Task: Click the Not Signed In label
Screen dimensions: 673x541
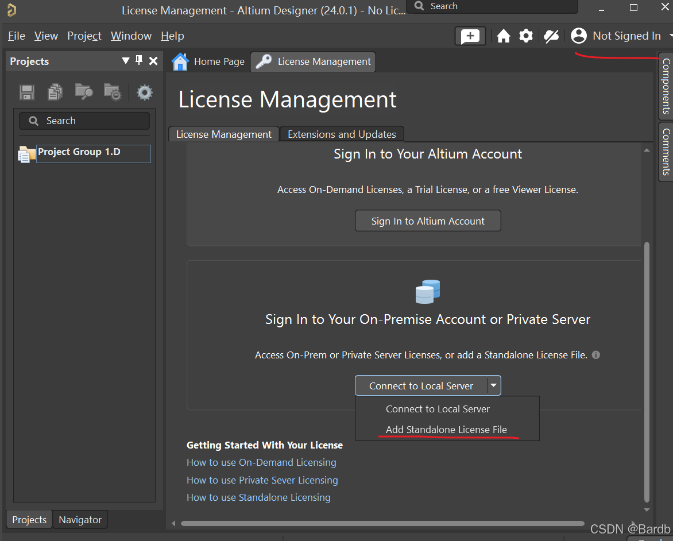Action: [626, 36]
